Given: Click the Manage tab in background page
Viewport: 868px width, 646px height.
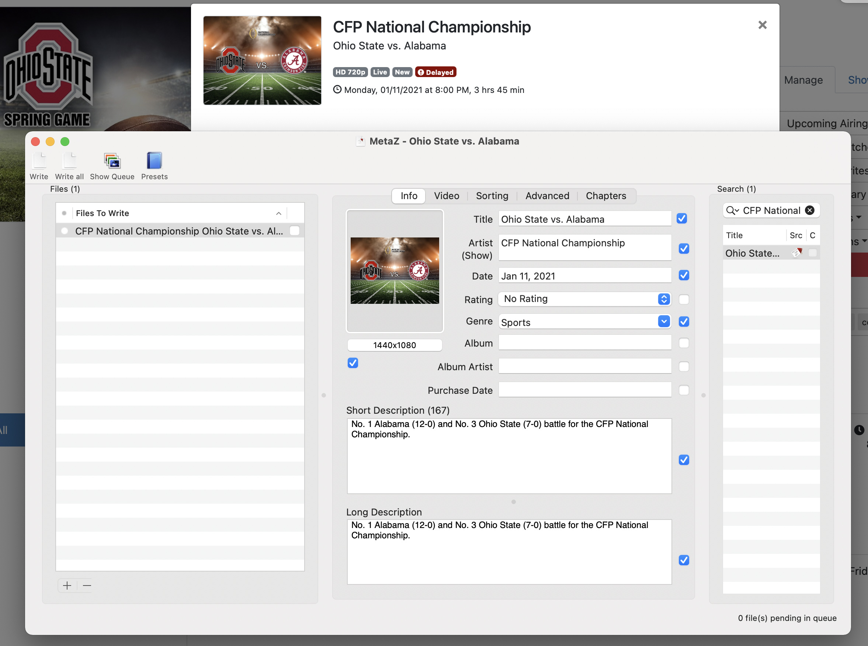Looking at the screenshot, I should pyautogui.click(x=803, y=80).
